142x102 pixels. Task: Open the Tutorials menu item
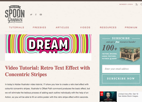tap(17, 27)
